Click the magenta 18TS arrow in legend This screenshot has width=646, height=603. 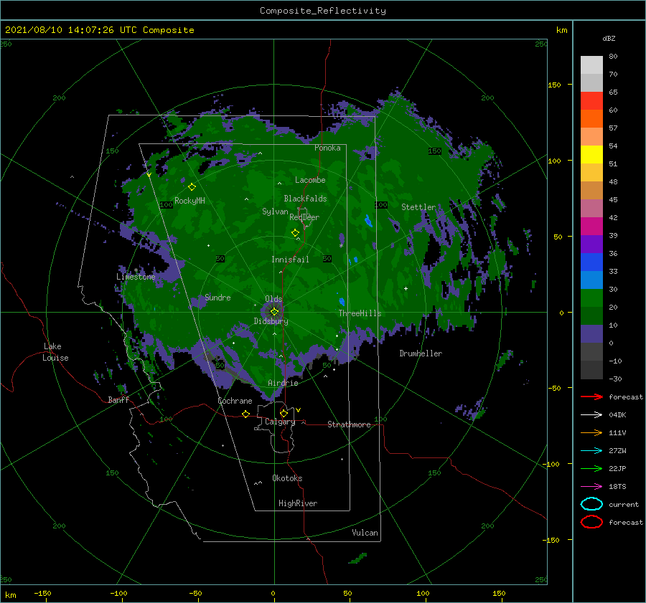[x=591, y=487]
